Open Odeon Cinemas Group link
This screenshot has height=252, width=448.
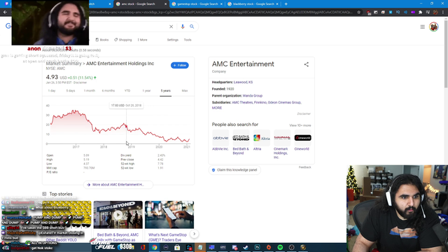coord(284,103)
